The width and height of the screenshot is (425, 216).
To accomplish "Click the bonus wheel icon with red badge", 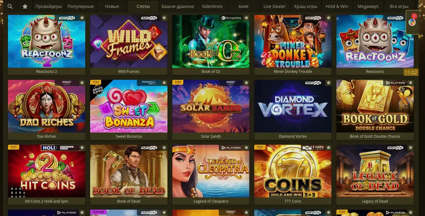I will [412, 22].
